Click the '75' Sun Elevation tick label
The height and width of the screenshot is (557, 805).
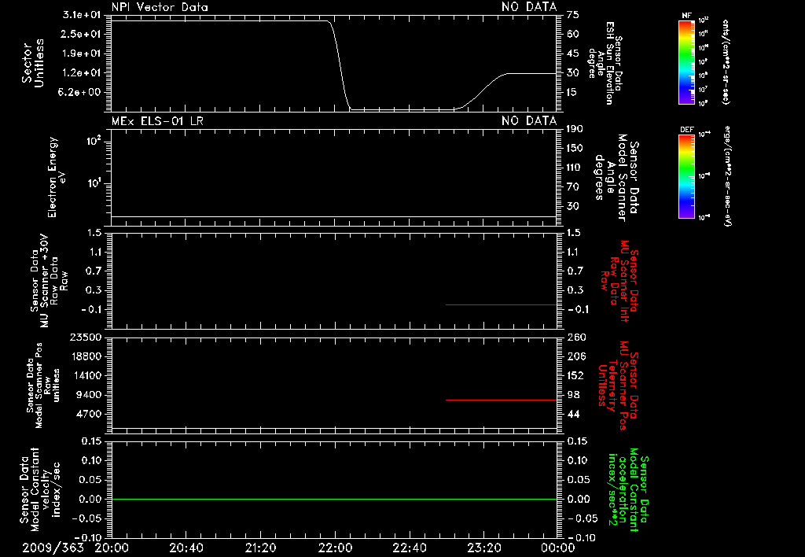click(x=573, y=15)
